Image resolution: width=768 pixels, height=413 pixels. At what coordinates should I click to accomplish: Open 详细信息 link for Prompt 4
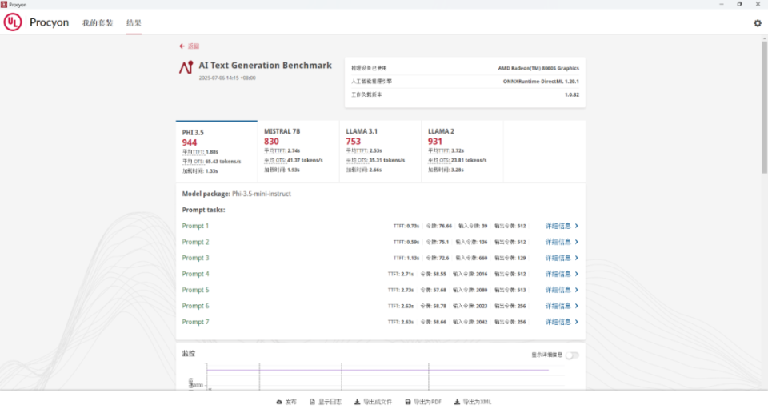(558, 274)
